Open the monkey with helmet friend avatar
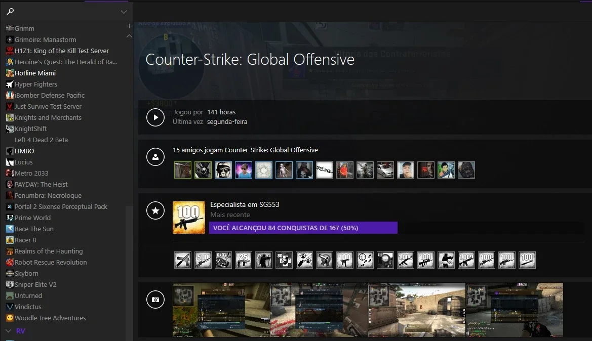This screenshot has width=592, height=341. click(x=223, y=170)
